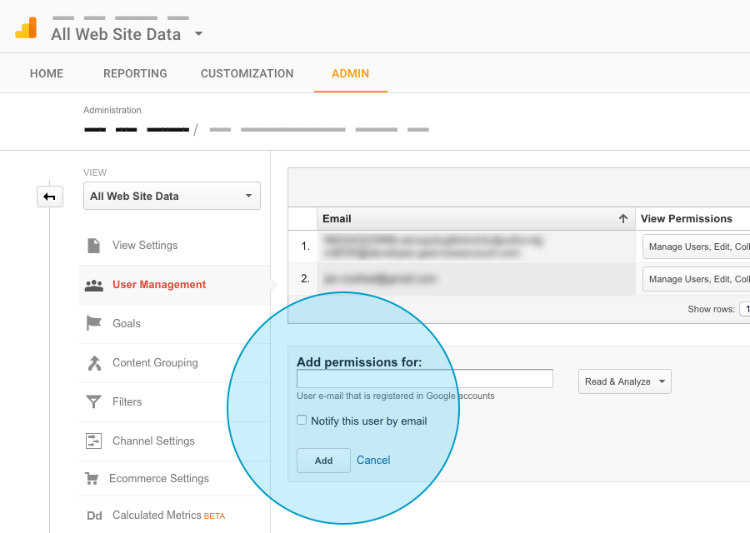Go to the HOME tab

[47, 73]
